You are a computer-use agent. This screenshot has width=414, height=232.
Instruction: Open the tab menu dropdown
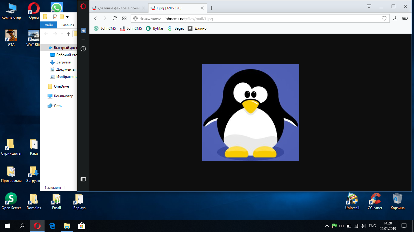coord(369,7)
